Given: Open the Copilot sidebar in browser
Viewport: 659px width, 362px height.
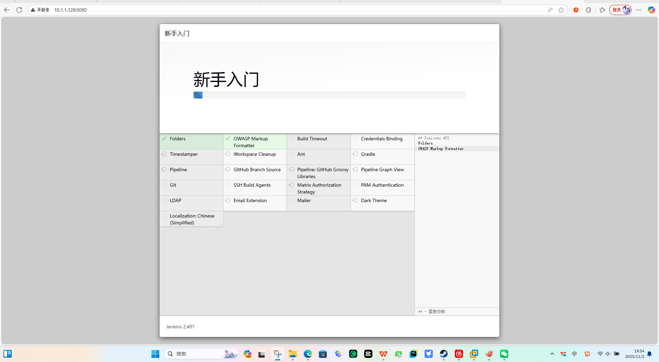Looking at the screenshot, I should (x=651, y=10).
